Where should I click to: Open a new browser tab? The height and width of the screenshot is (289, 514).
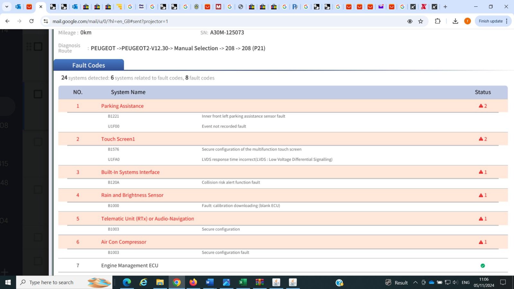445,6
